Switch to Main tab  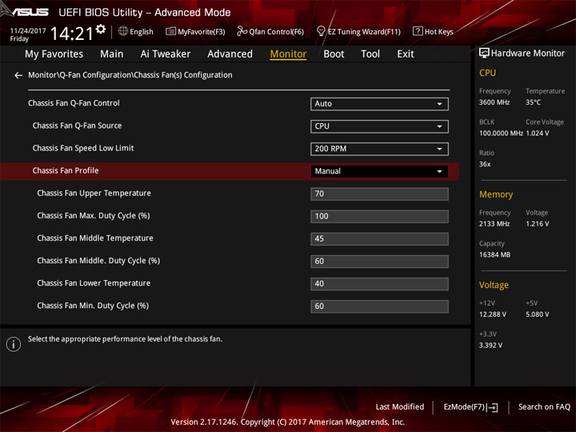(x=112, y=54)
